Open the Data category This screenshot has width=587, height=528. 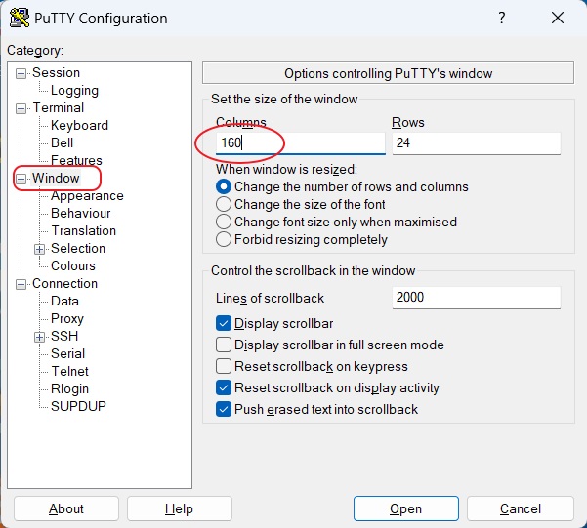[x=64, y=302]
